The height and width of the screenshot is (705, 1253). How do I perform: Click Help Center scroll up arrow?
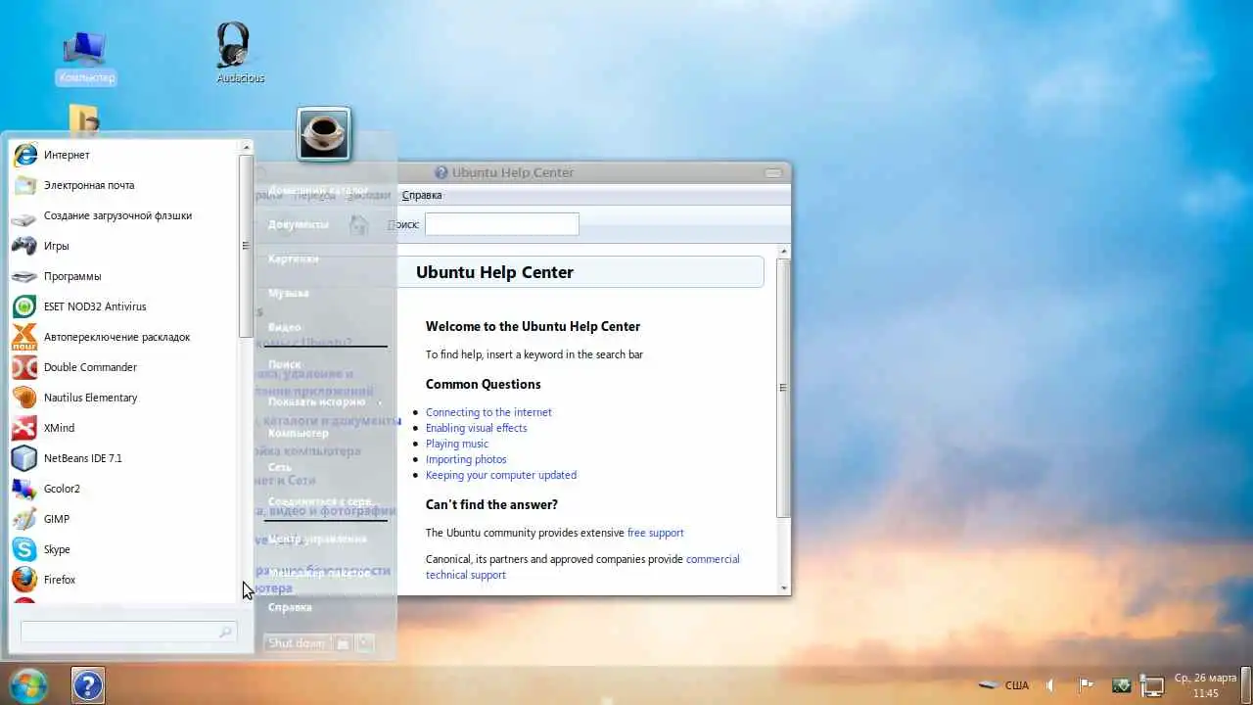tap(783, 252)
